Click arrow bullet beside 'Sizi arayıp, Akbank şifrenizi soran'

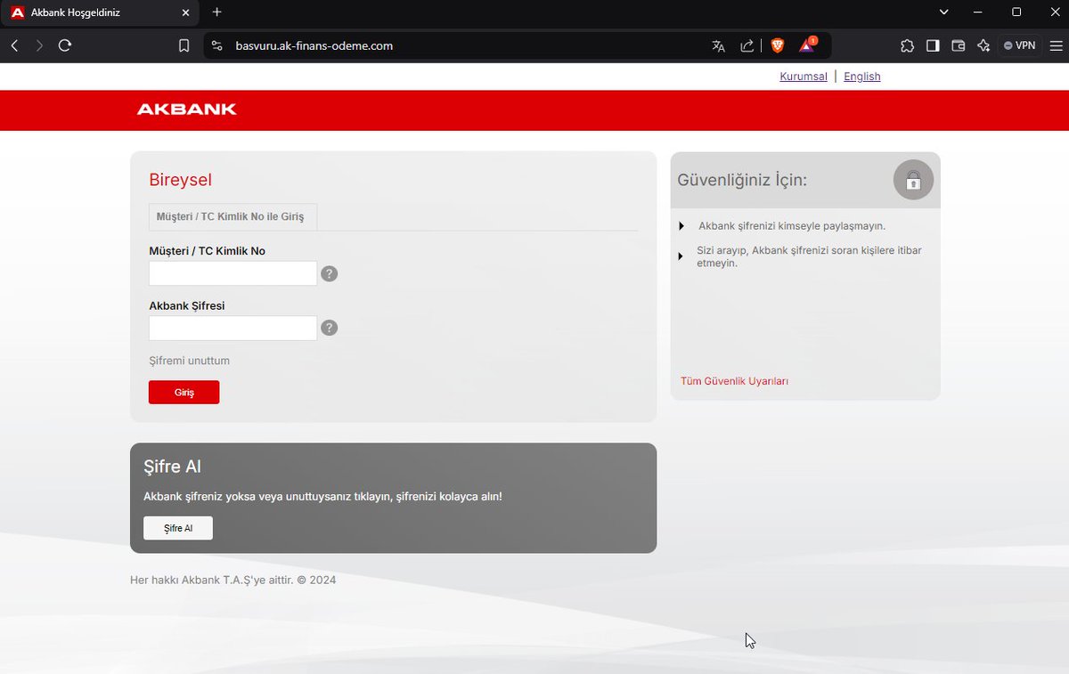[x=681, y=256]
